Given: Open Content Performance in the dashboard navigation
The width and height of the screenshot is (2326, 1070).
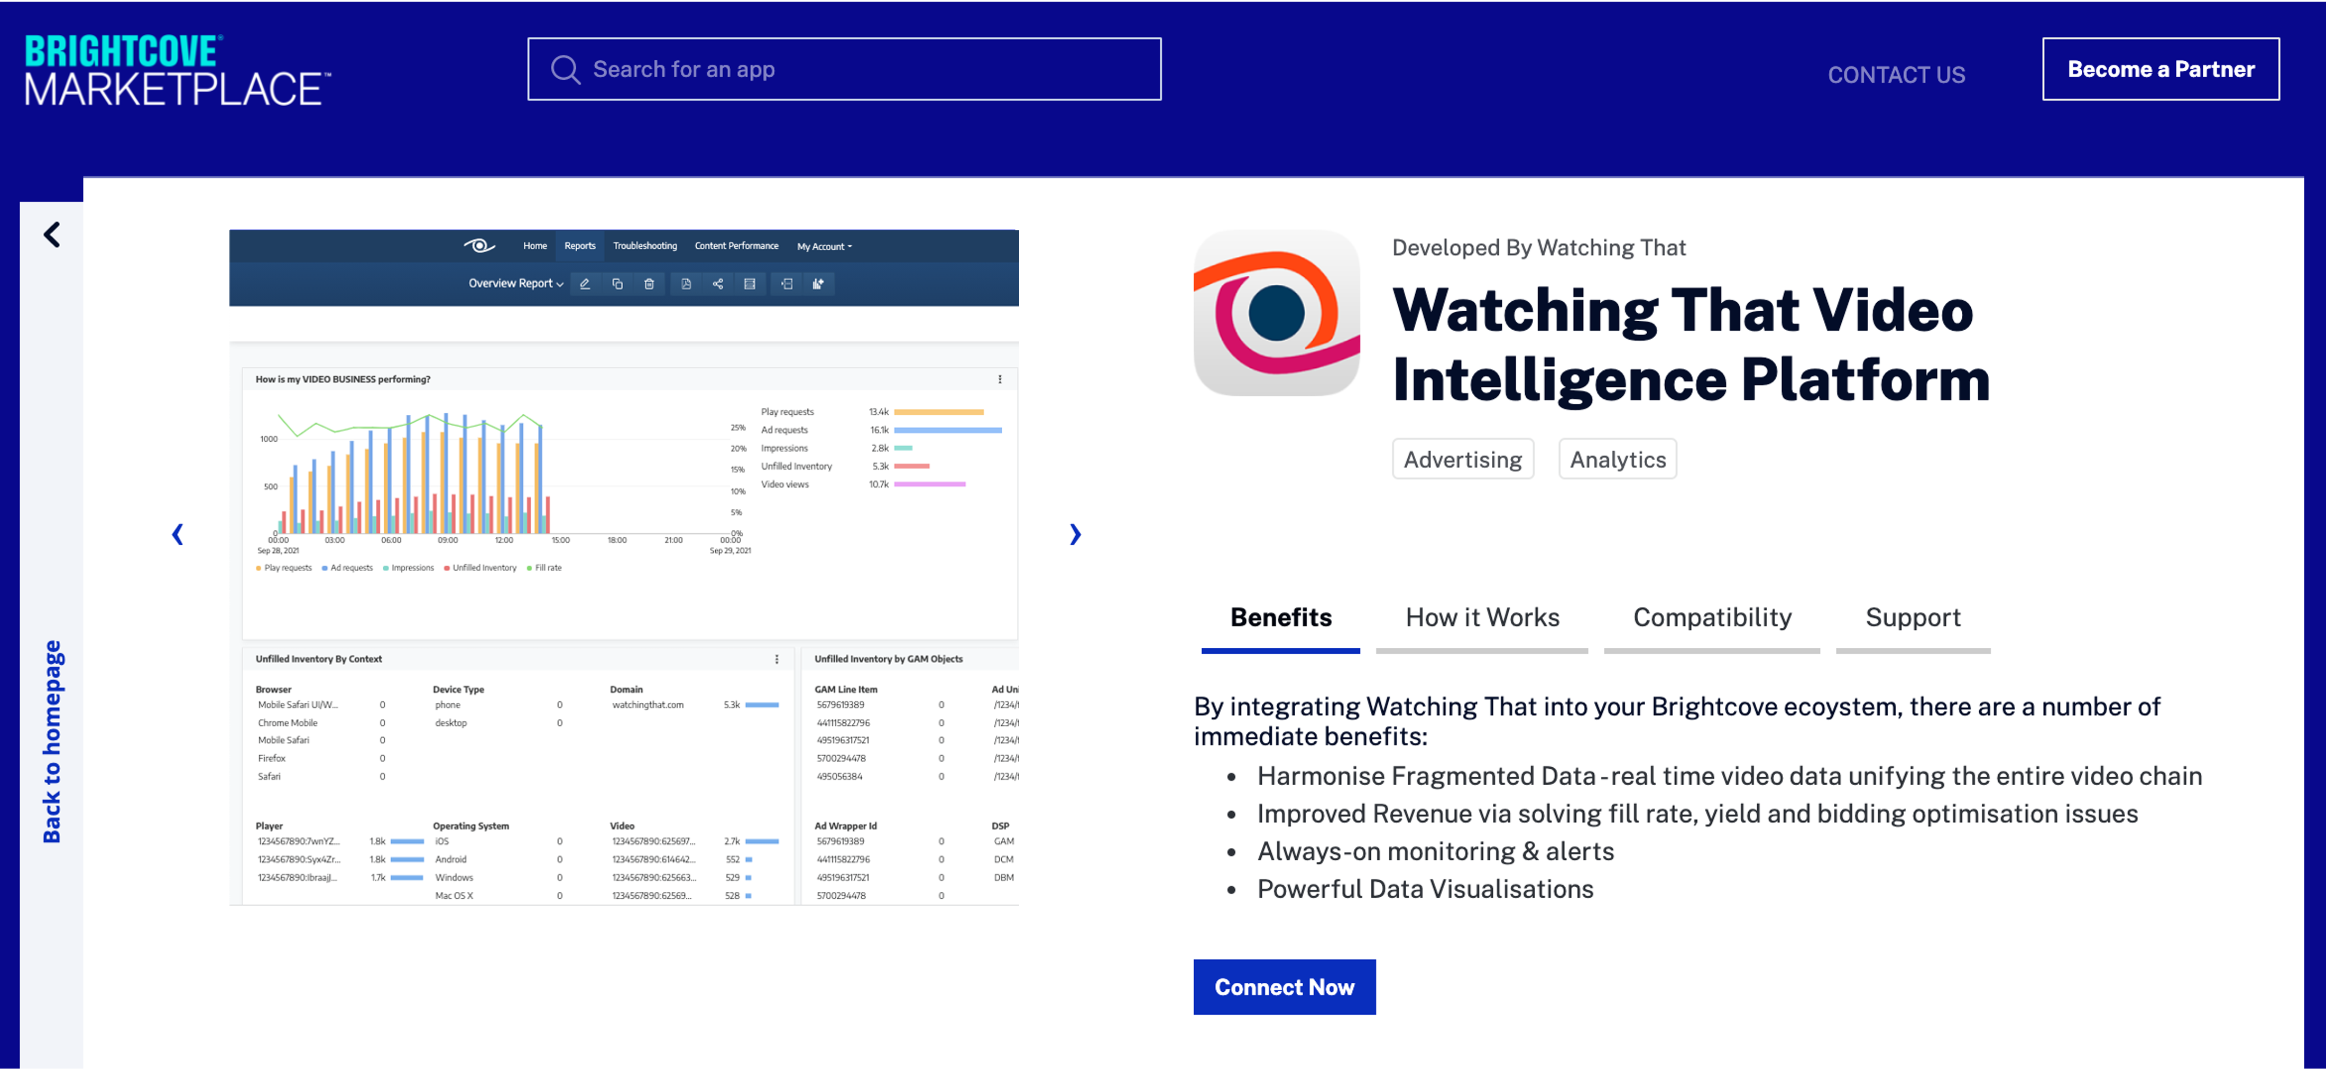Looking at the screenshot, I should tap(736, 245).
